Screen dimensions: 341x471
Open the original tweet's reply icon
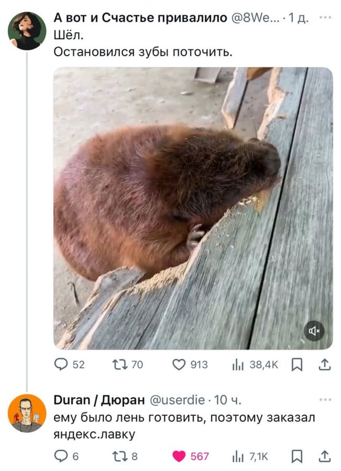pos(61,365)
